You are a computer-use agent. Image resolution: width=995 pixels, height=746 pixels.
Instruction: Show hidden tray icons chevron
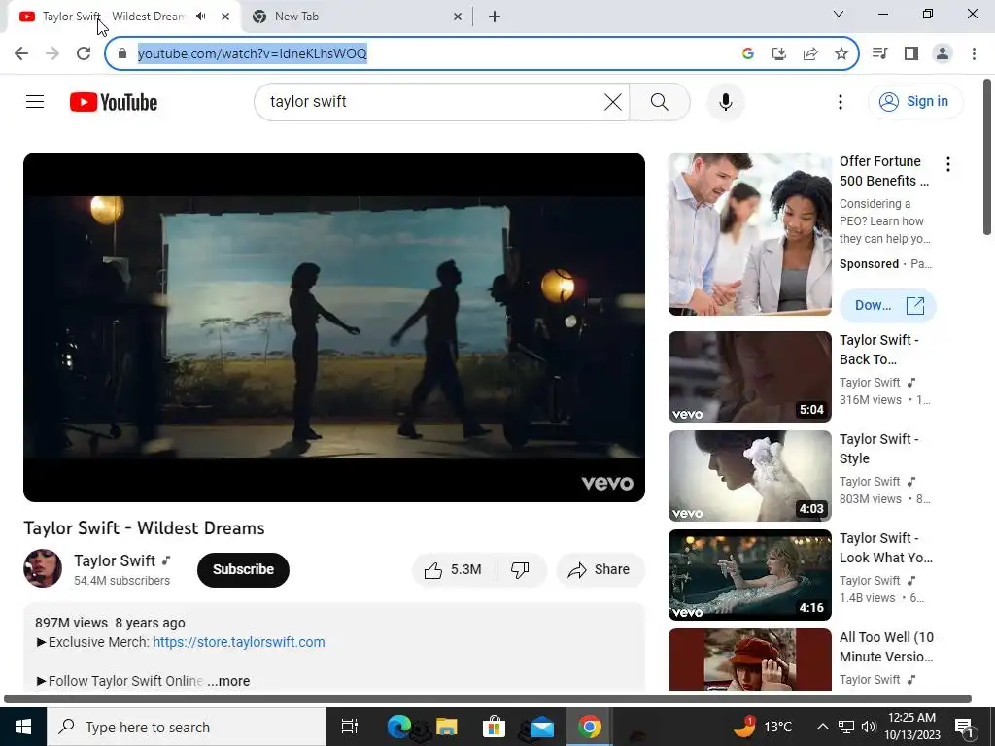[822, 727]
